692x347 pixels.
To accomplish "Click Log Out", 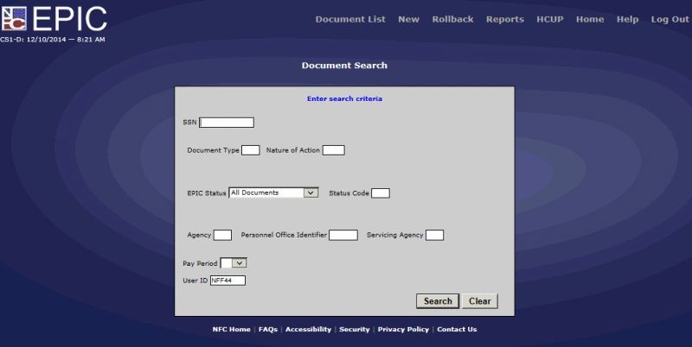I will (x=670, y=19).
